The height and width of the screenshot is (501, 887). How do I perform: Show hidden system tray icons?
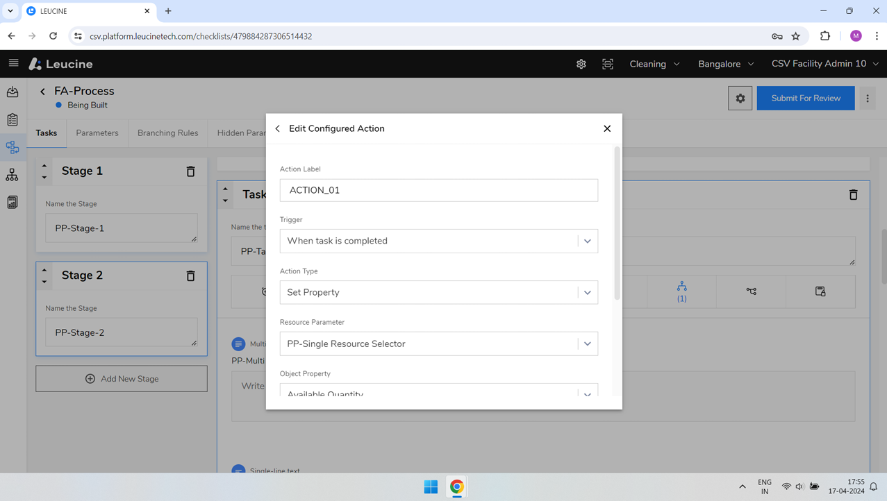tap(743, 487)
